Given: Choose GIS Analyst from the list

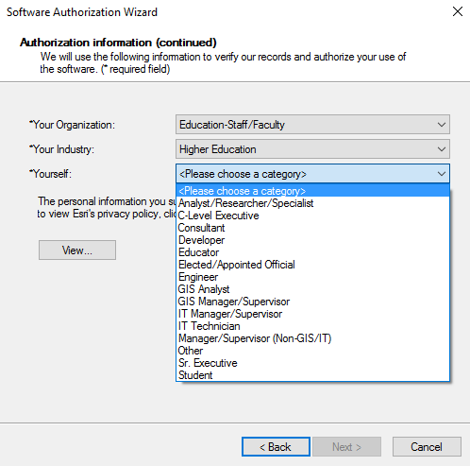Looking at the screenshot, I should click(x=312, y=289).
